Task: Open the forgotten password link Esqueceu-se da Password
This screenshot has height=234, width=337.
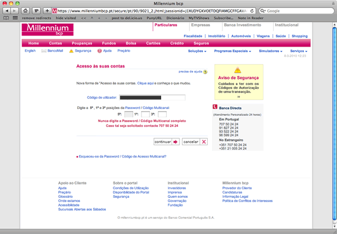Action: pos(123,157)
